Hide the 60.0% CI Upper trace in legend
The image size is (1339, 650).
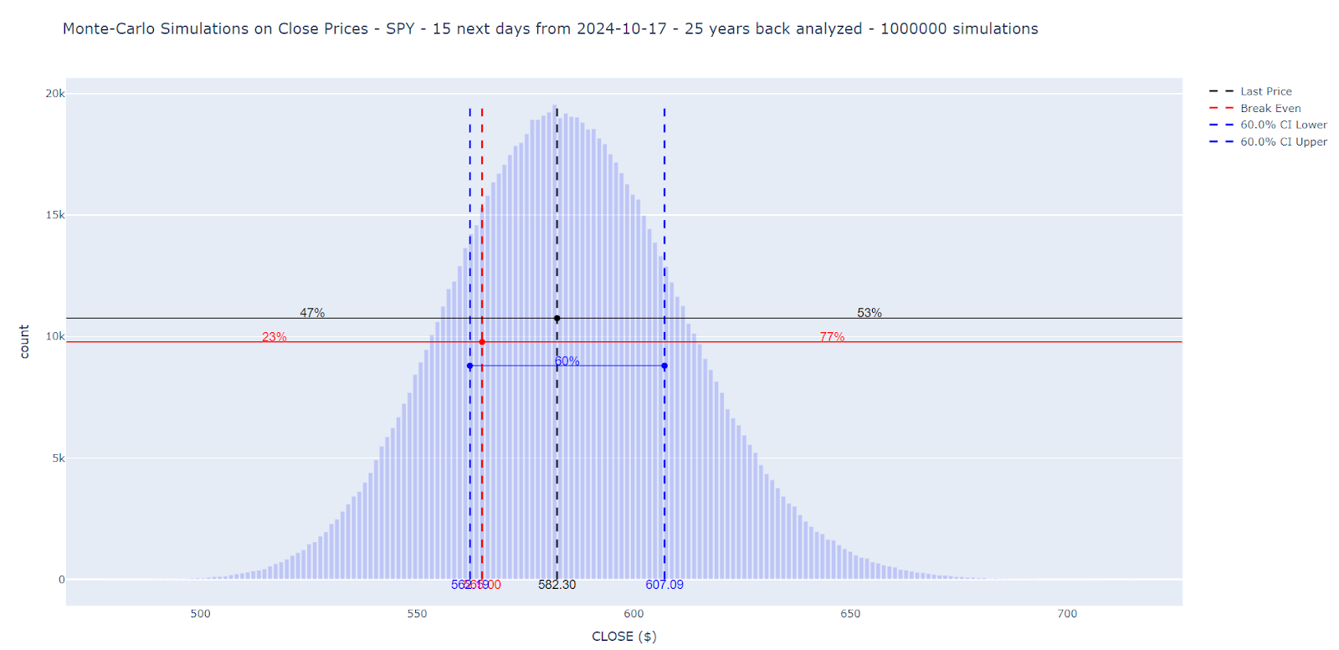coord(1268,141)
